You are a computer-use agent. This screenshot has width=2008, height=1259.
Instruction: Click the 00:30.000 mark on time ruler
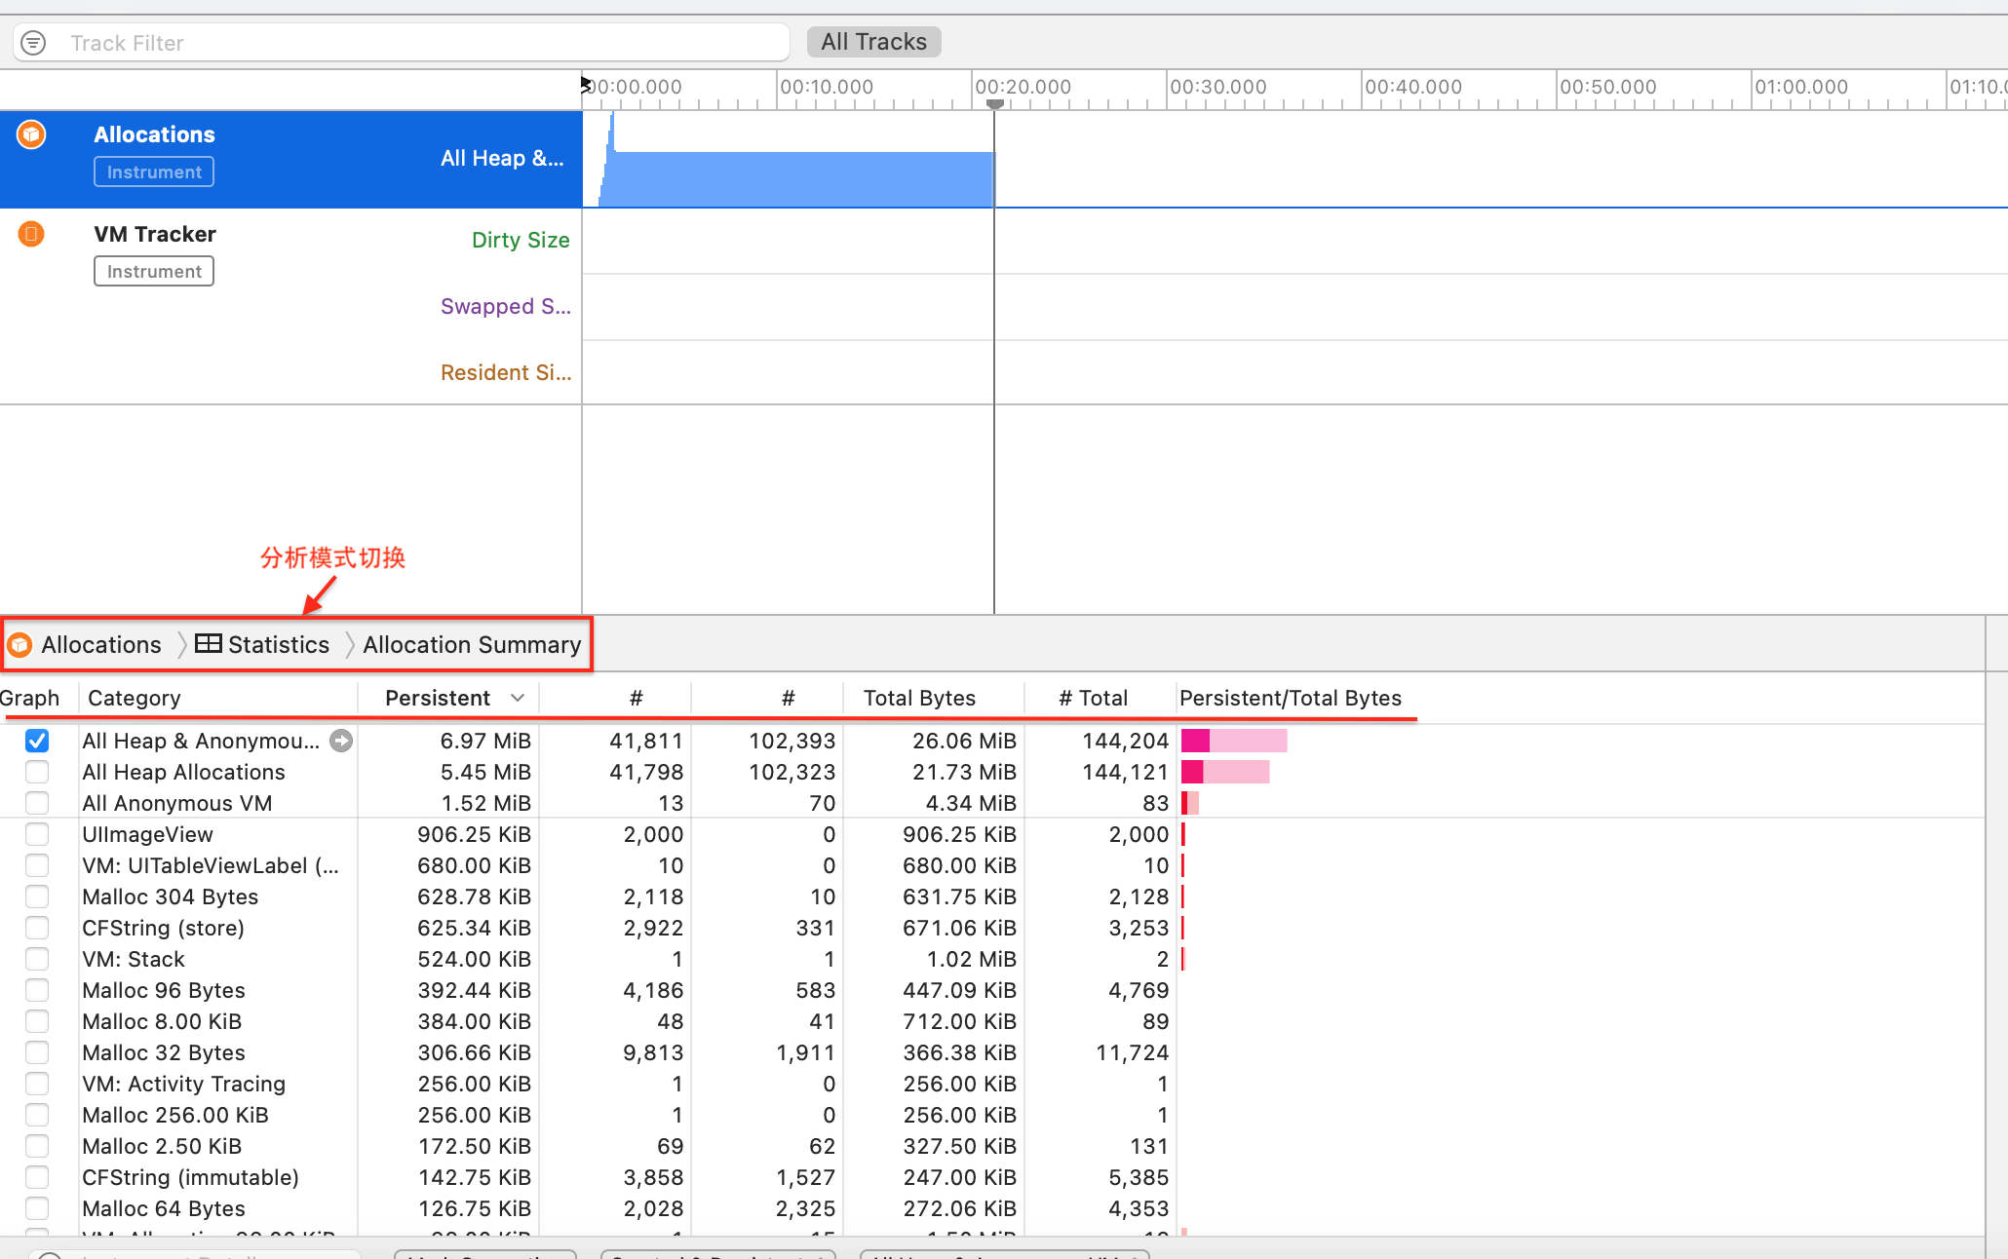[1218, 87]
